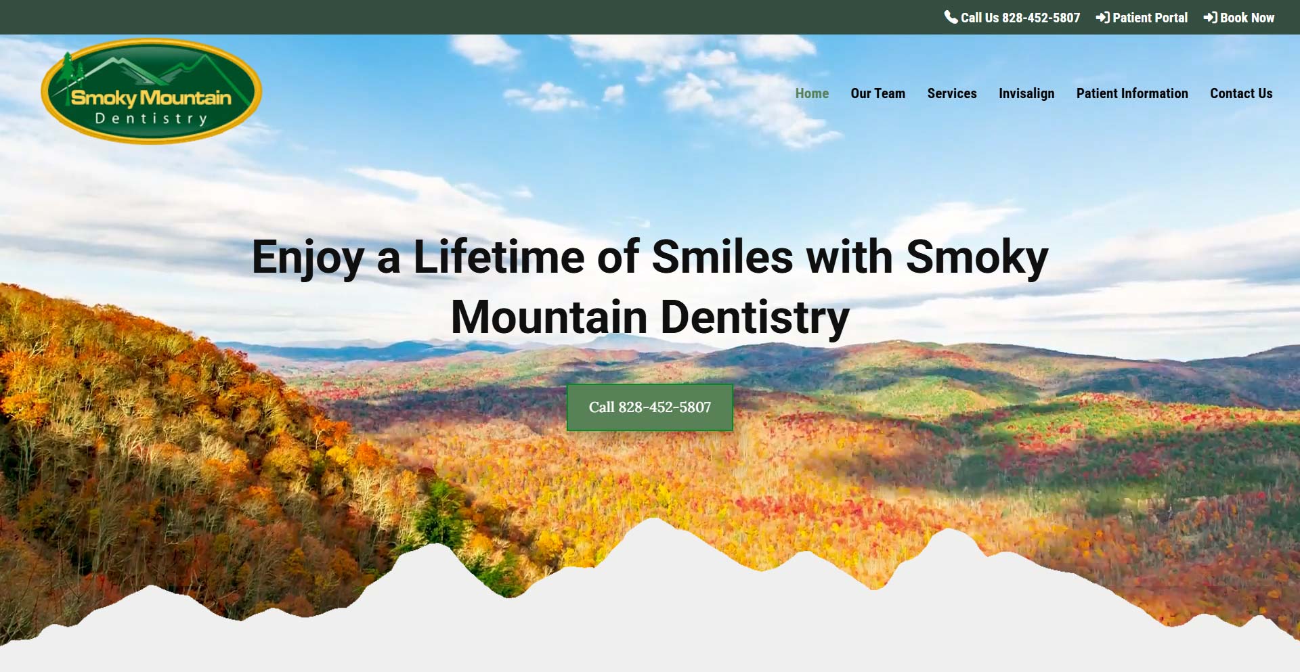Image resolution: width=1300 pixels, height=672 pixels.
Task: Click the green Call 828-452-5807 button
Action: [650, 407]
